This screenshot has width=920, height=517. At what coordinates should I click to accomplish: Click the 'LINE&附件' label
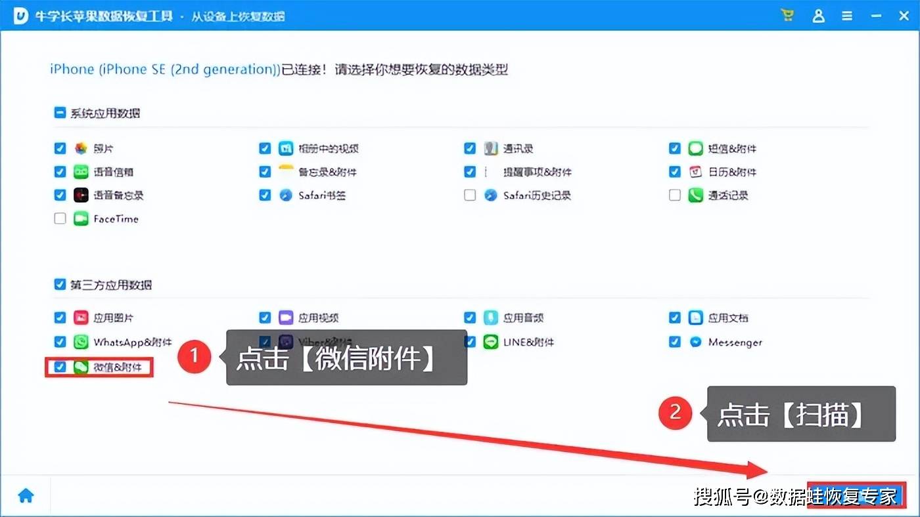[528, 342]
